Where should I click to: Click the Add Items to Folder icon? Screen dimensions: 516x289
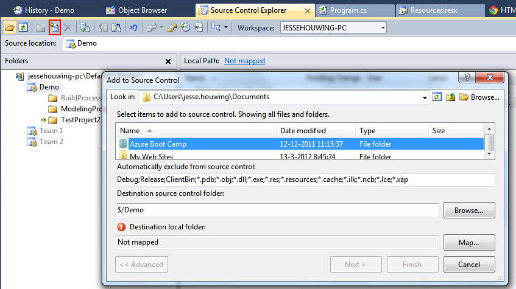click(x=55, y=27)
